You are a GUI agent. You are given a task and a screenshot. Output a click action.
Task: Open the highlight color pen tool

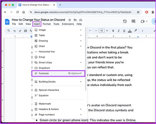(x=136, y=31)
